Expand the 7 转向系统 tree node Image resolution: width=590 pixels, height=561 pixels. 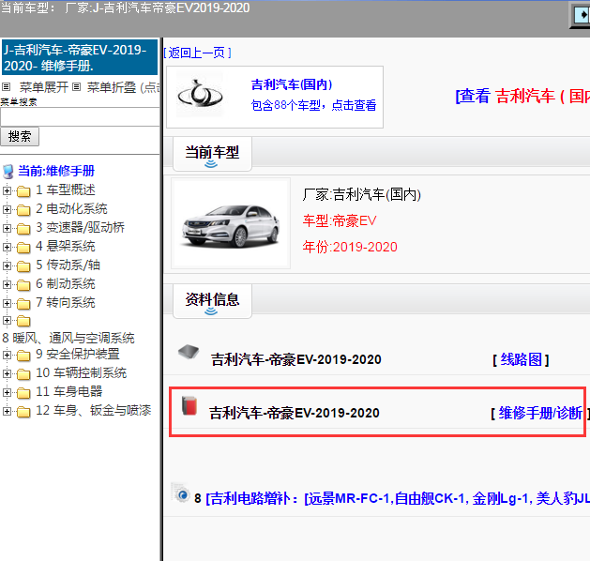pos(7,303)
